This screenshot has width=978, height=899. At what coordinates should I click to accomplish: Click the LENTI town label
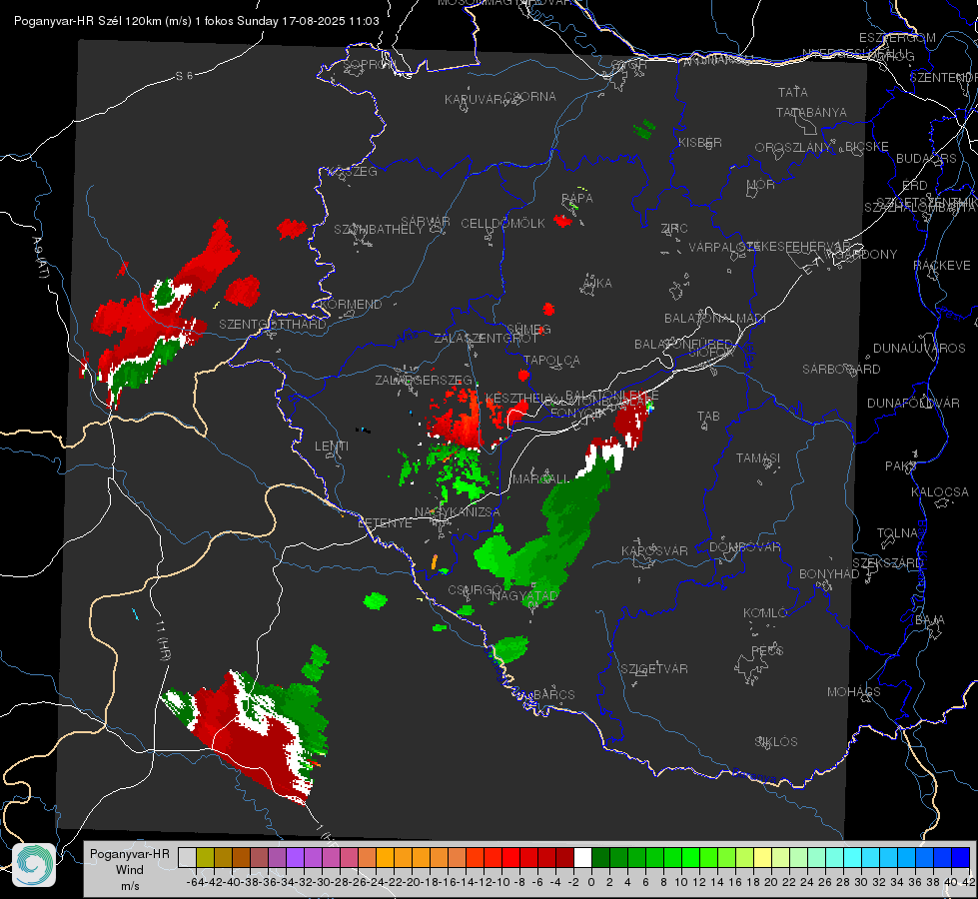(x=332, y=447)
